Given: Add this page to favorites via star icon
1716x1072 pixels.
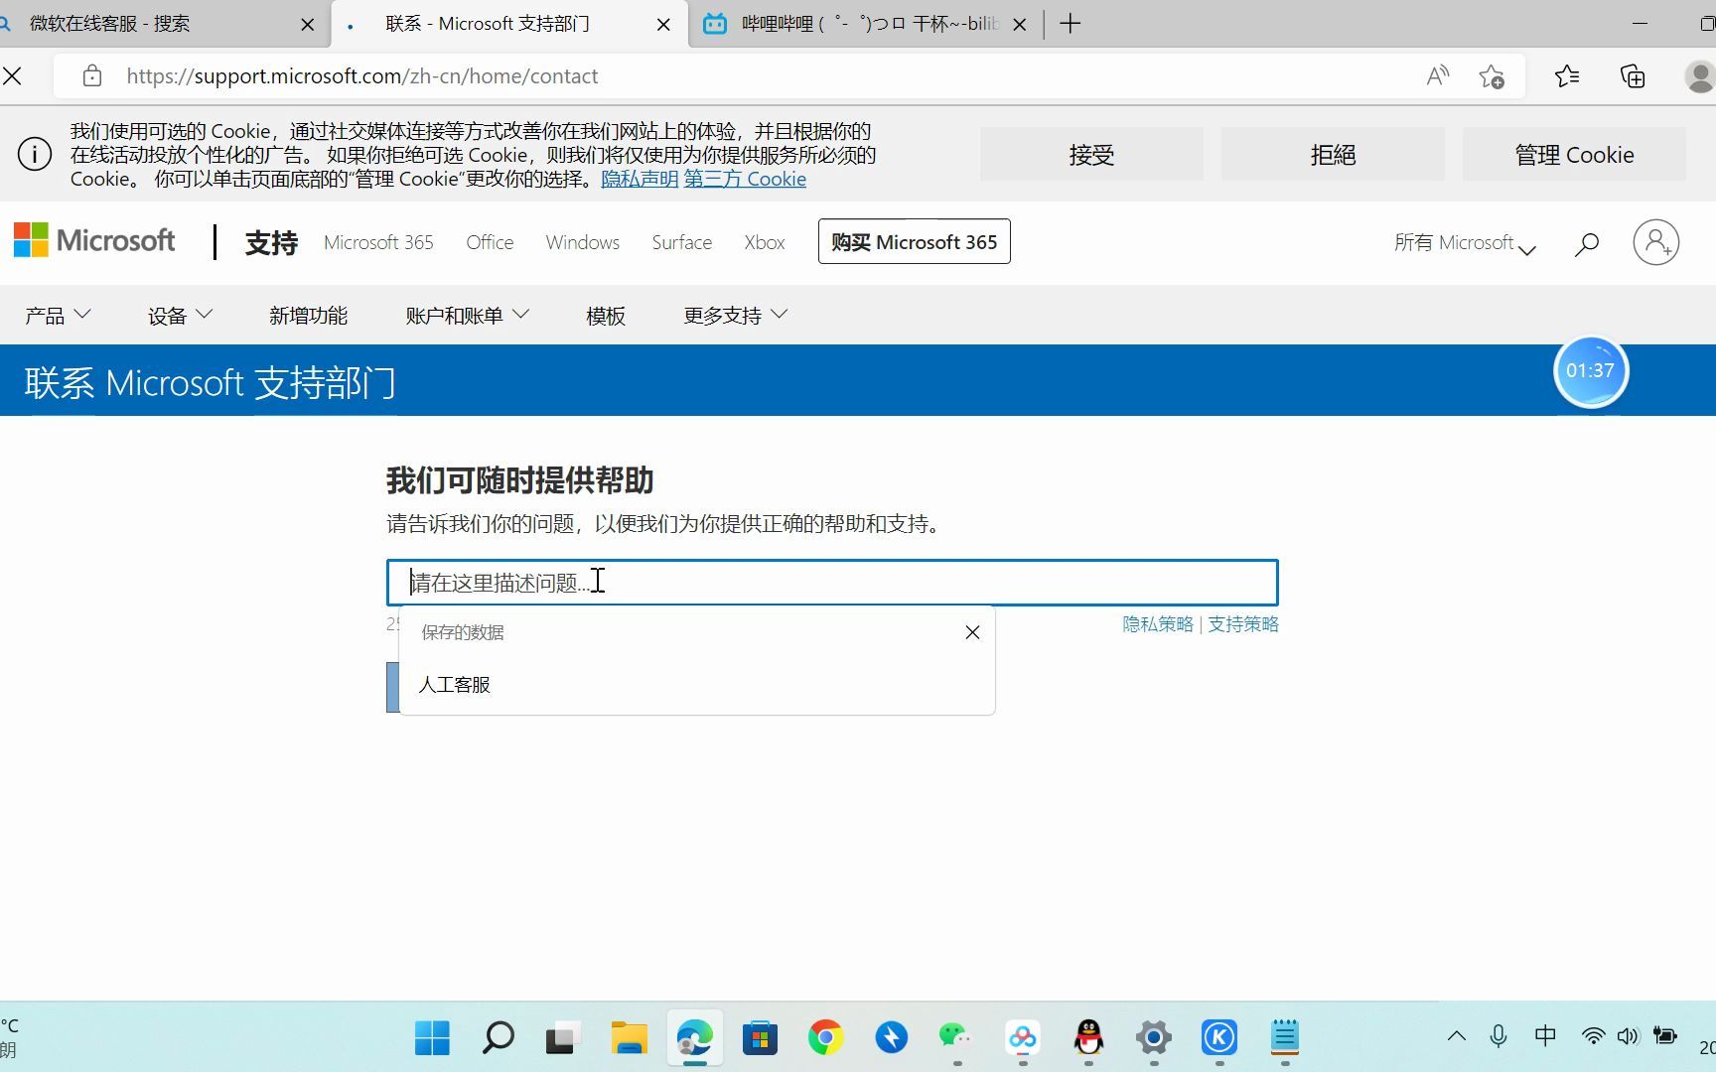Looking at the screenshot, I should (x=1491, y=75).
